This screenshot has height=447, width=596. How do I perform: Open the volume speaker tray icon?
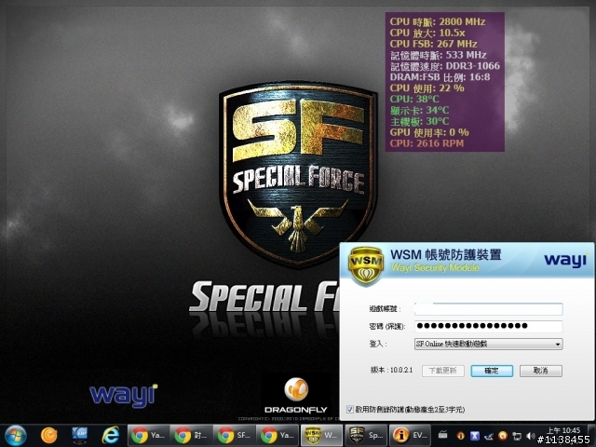point(531,436)
